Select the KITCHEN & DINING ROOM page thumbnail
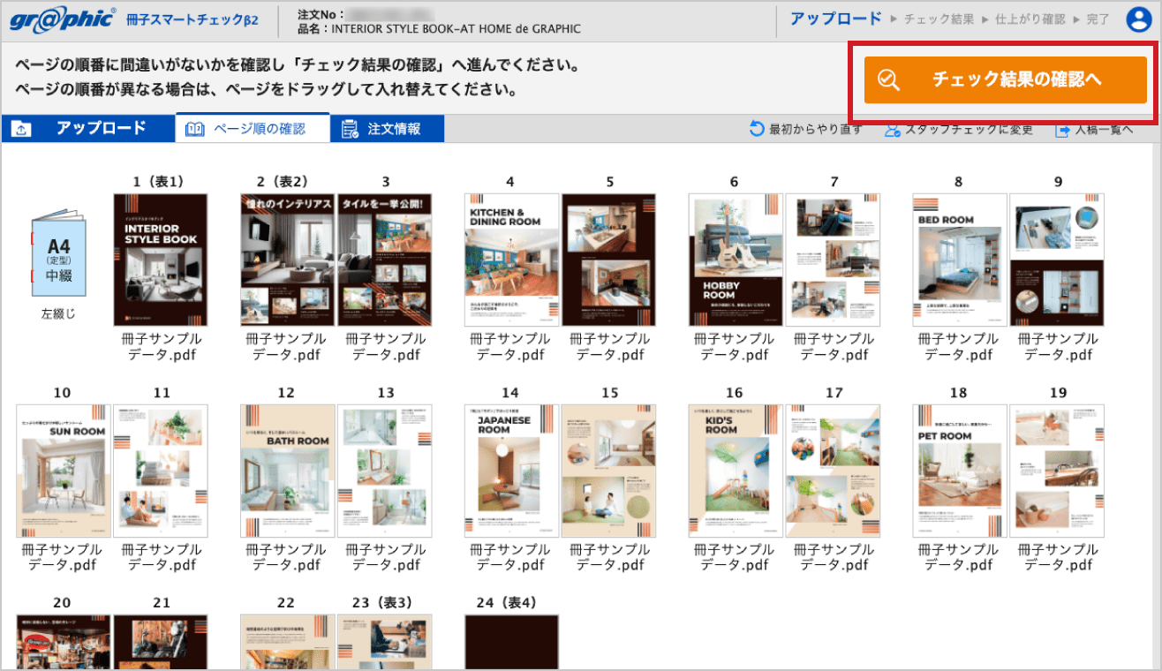 511,260
